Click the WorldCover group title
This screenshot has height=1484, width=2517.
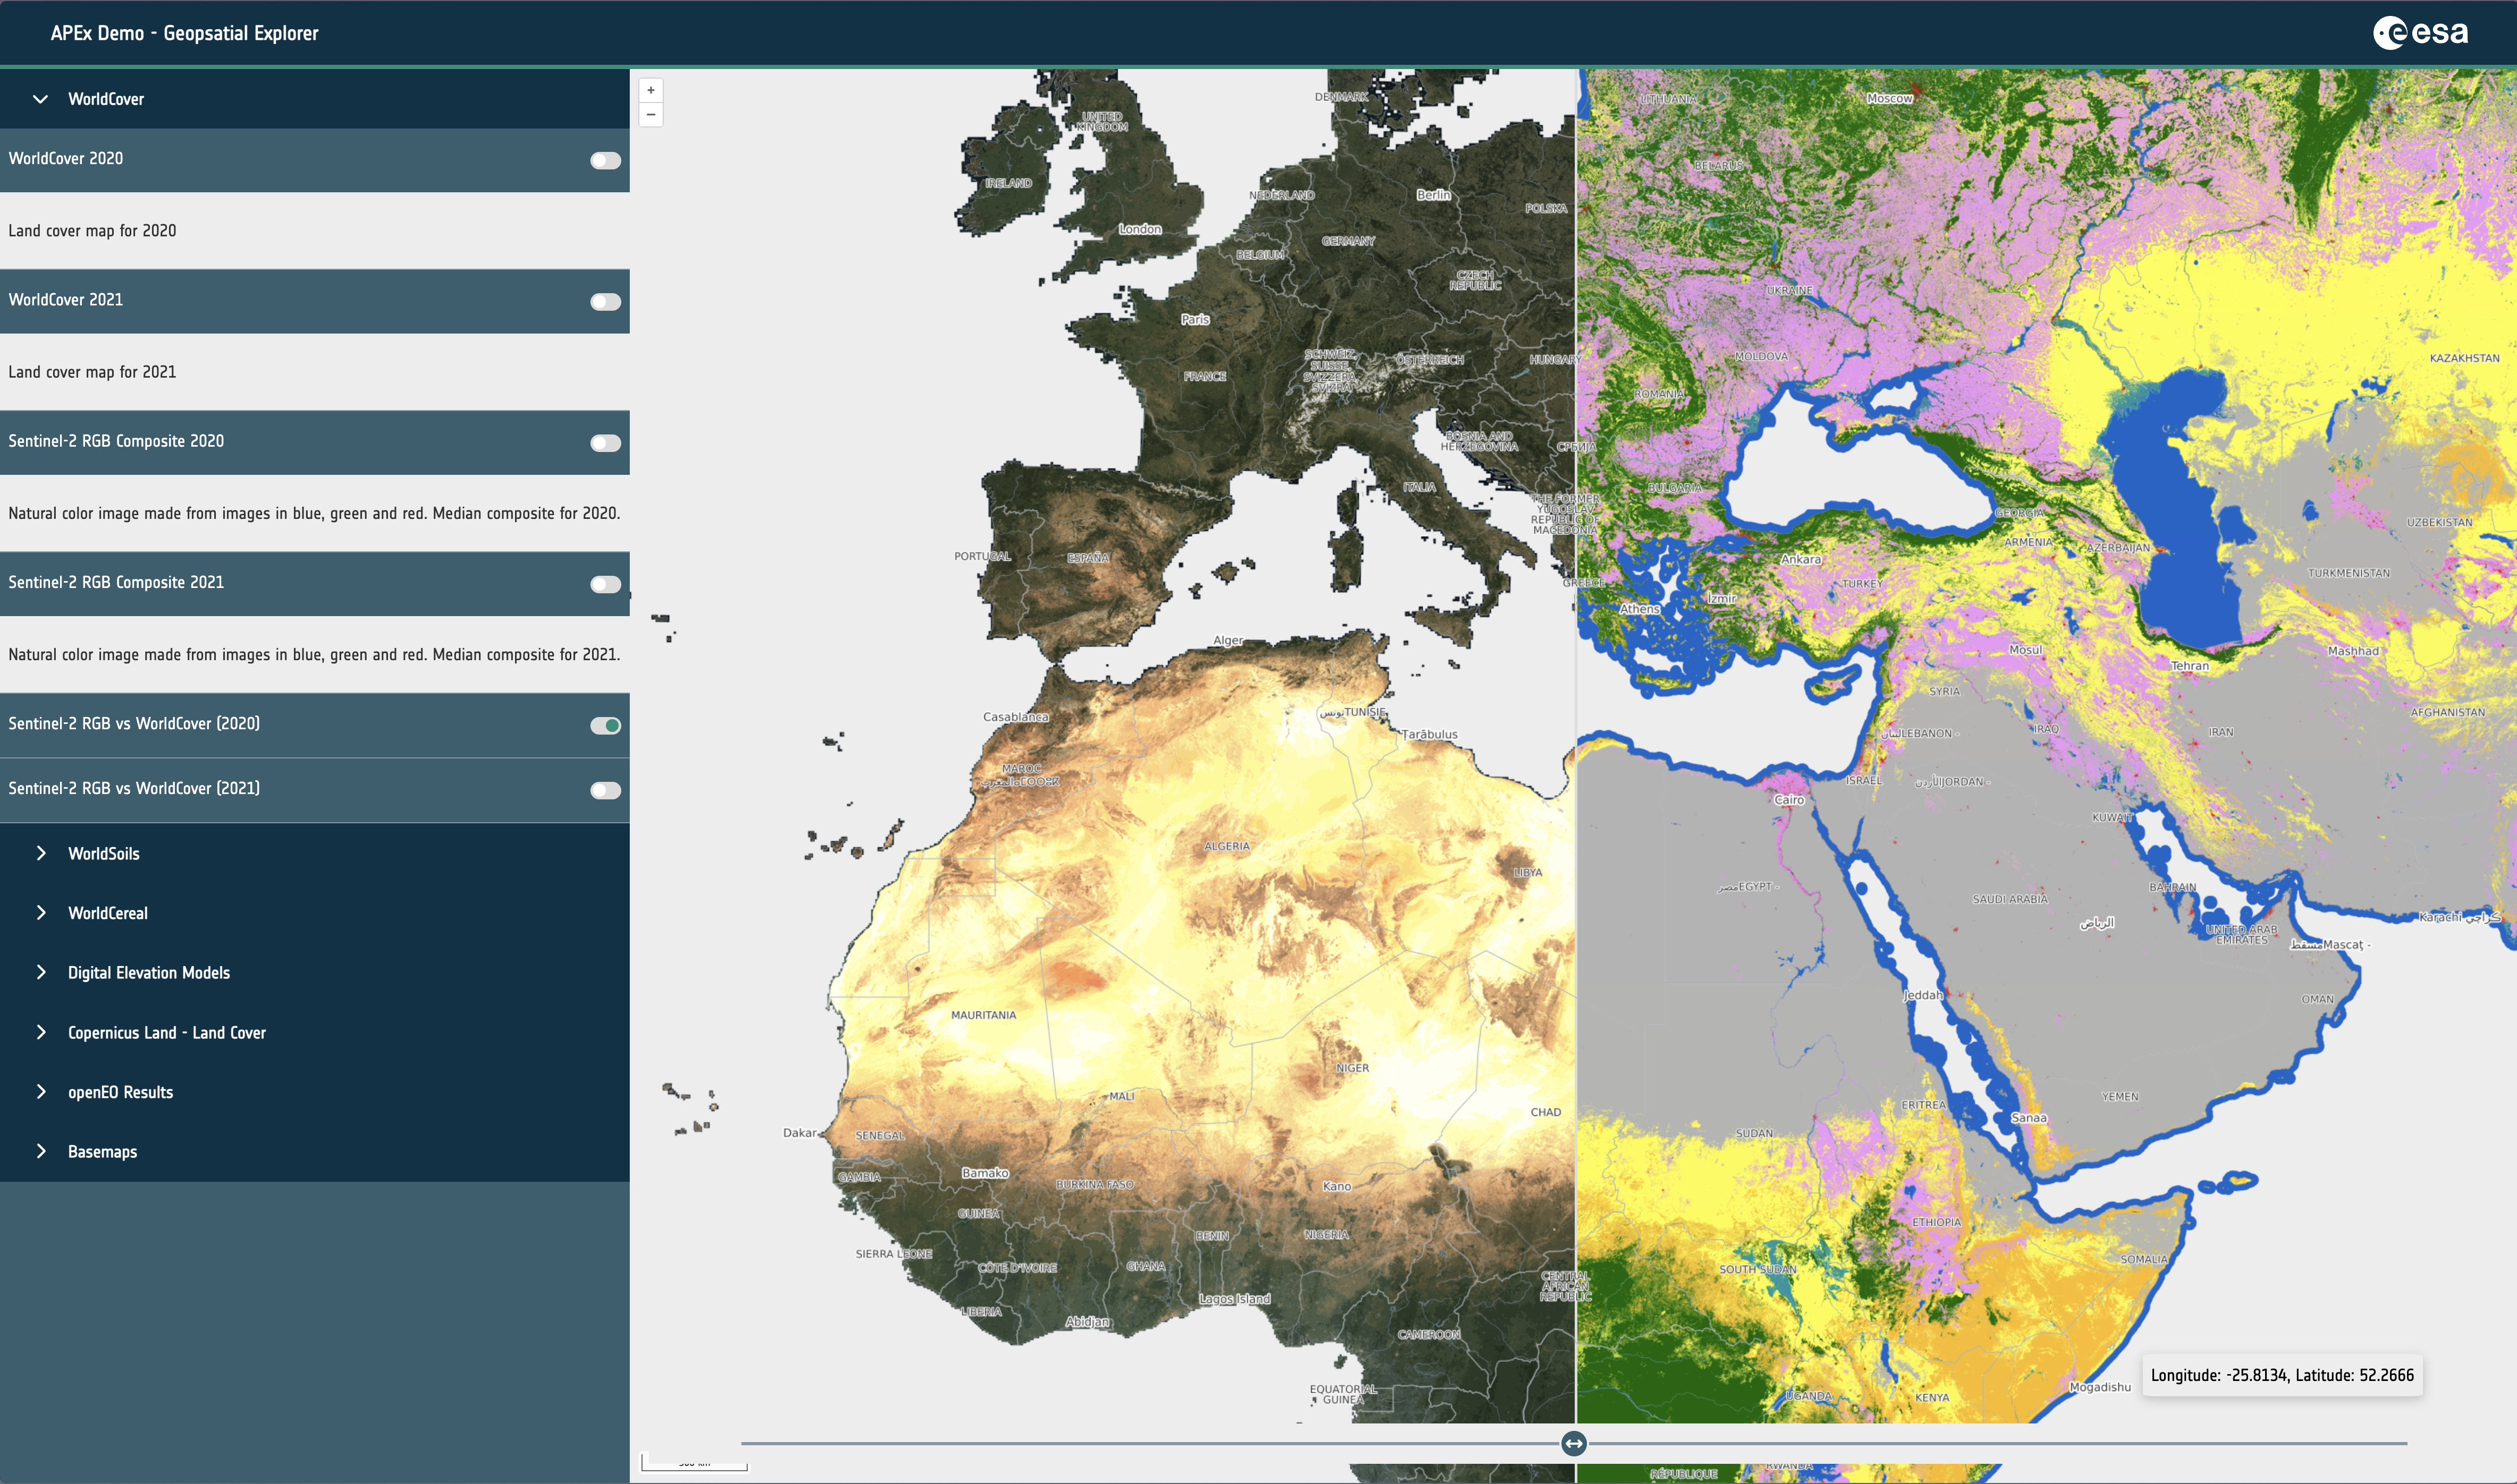106,99
